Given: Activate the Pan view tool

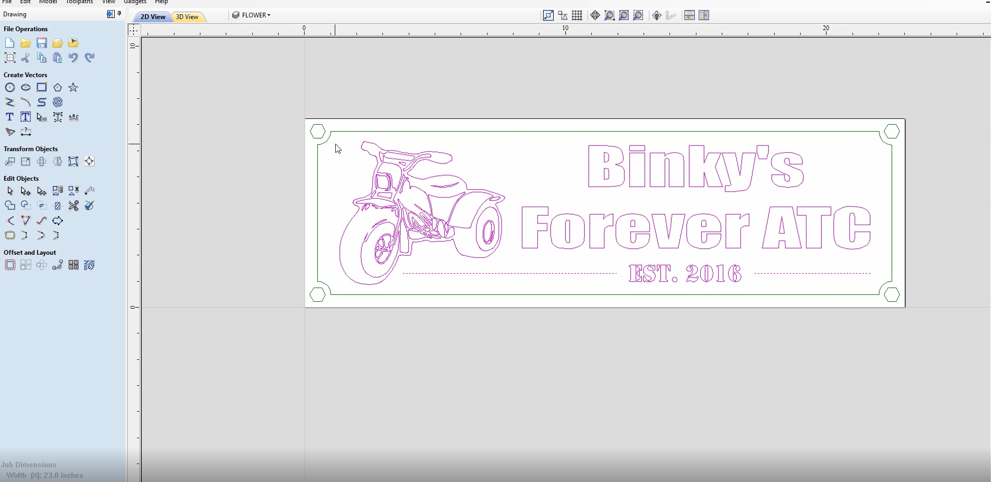Looking at the screenshot, I should click(595, 15).
